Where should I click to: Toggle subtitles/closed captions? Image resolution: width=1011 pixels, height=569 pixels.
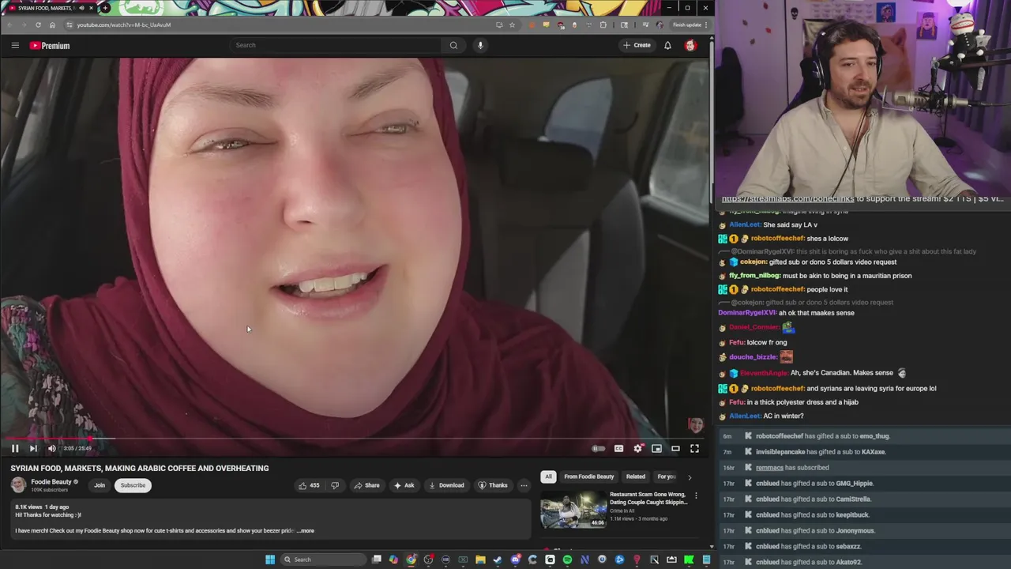pos(618,448)
